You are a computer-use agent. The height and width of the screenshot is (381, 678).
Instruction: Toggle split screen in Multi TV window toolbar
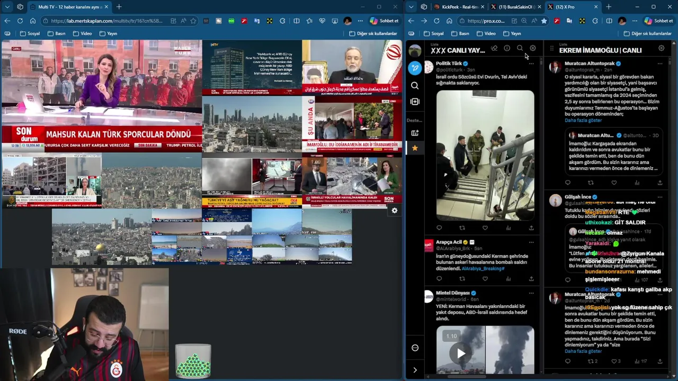click(297, 21)
